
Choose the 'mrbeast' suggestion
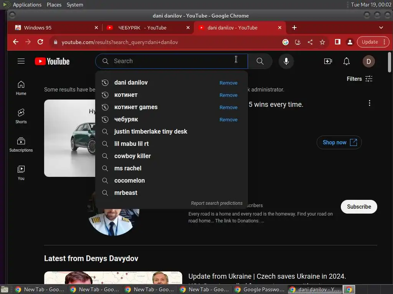[172, 193]
